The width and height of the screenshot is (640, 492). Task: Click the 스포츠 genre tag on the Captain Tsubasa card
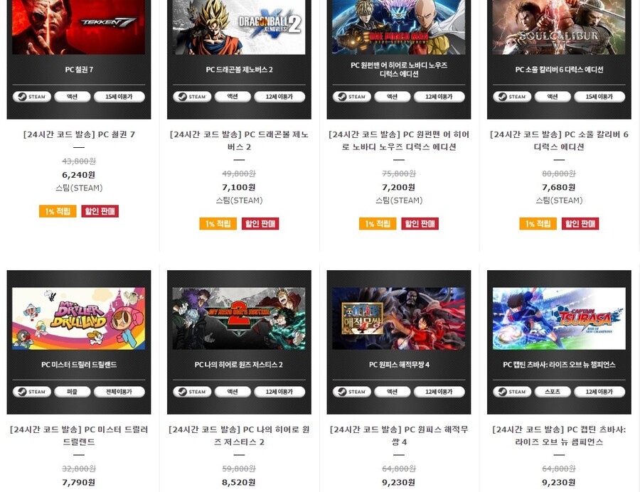553,392
